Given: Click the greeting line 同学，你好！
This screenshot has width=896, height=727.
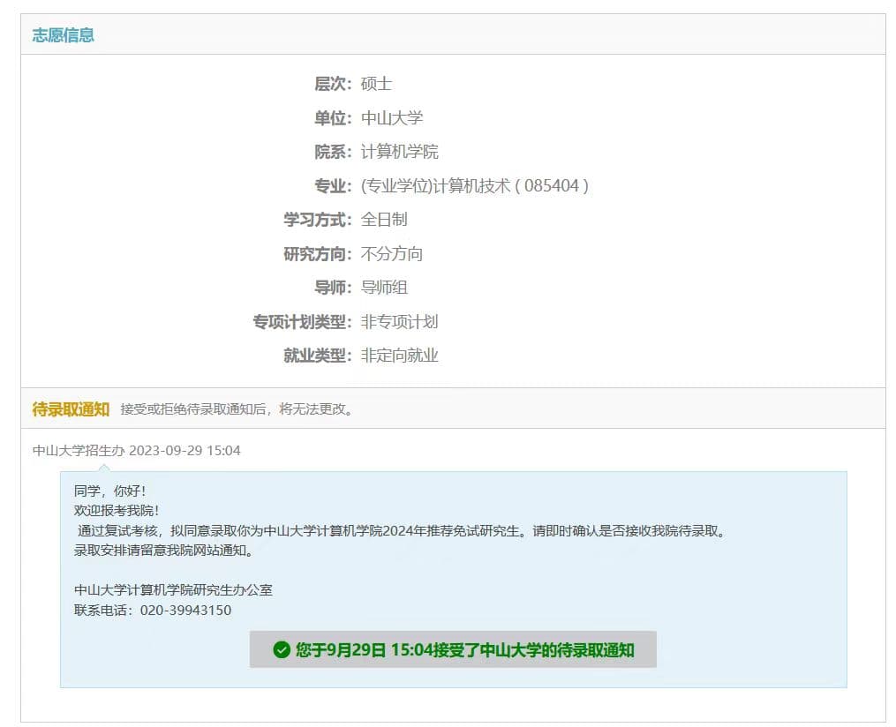Looking at the screenshot, I should click(x=111, y=491).
